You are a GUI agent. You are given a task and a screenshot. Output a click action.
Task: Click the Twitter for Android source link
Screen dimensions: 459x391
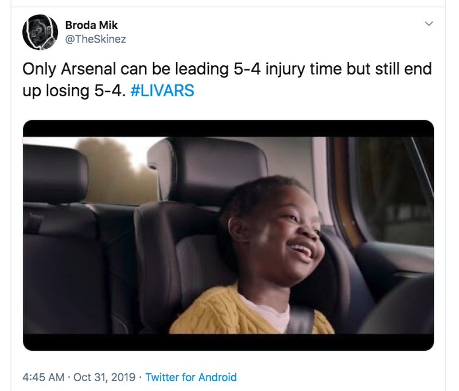190,377
